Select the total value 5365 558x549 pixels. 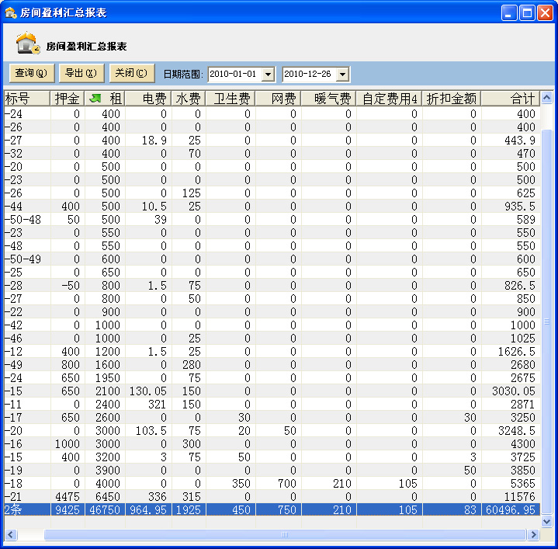click(x=511, y=484)
